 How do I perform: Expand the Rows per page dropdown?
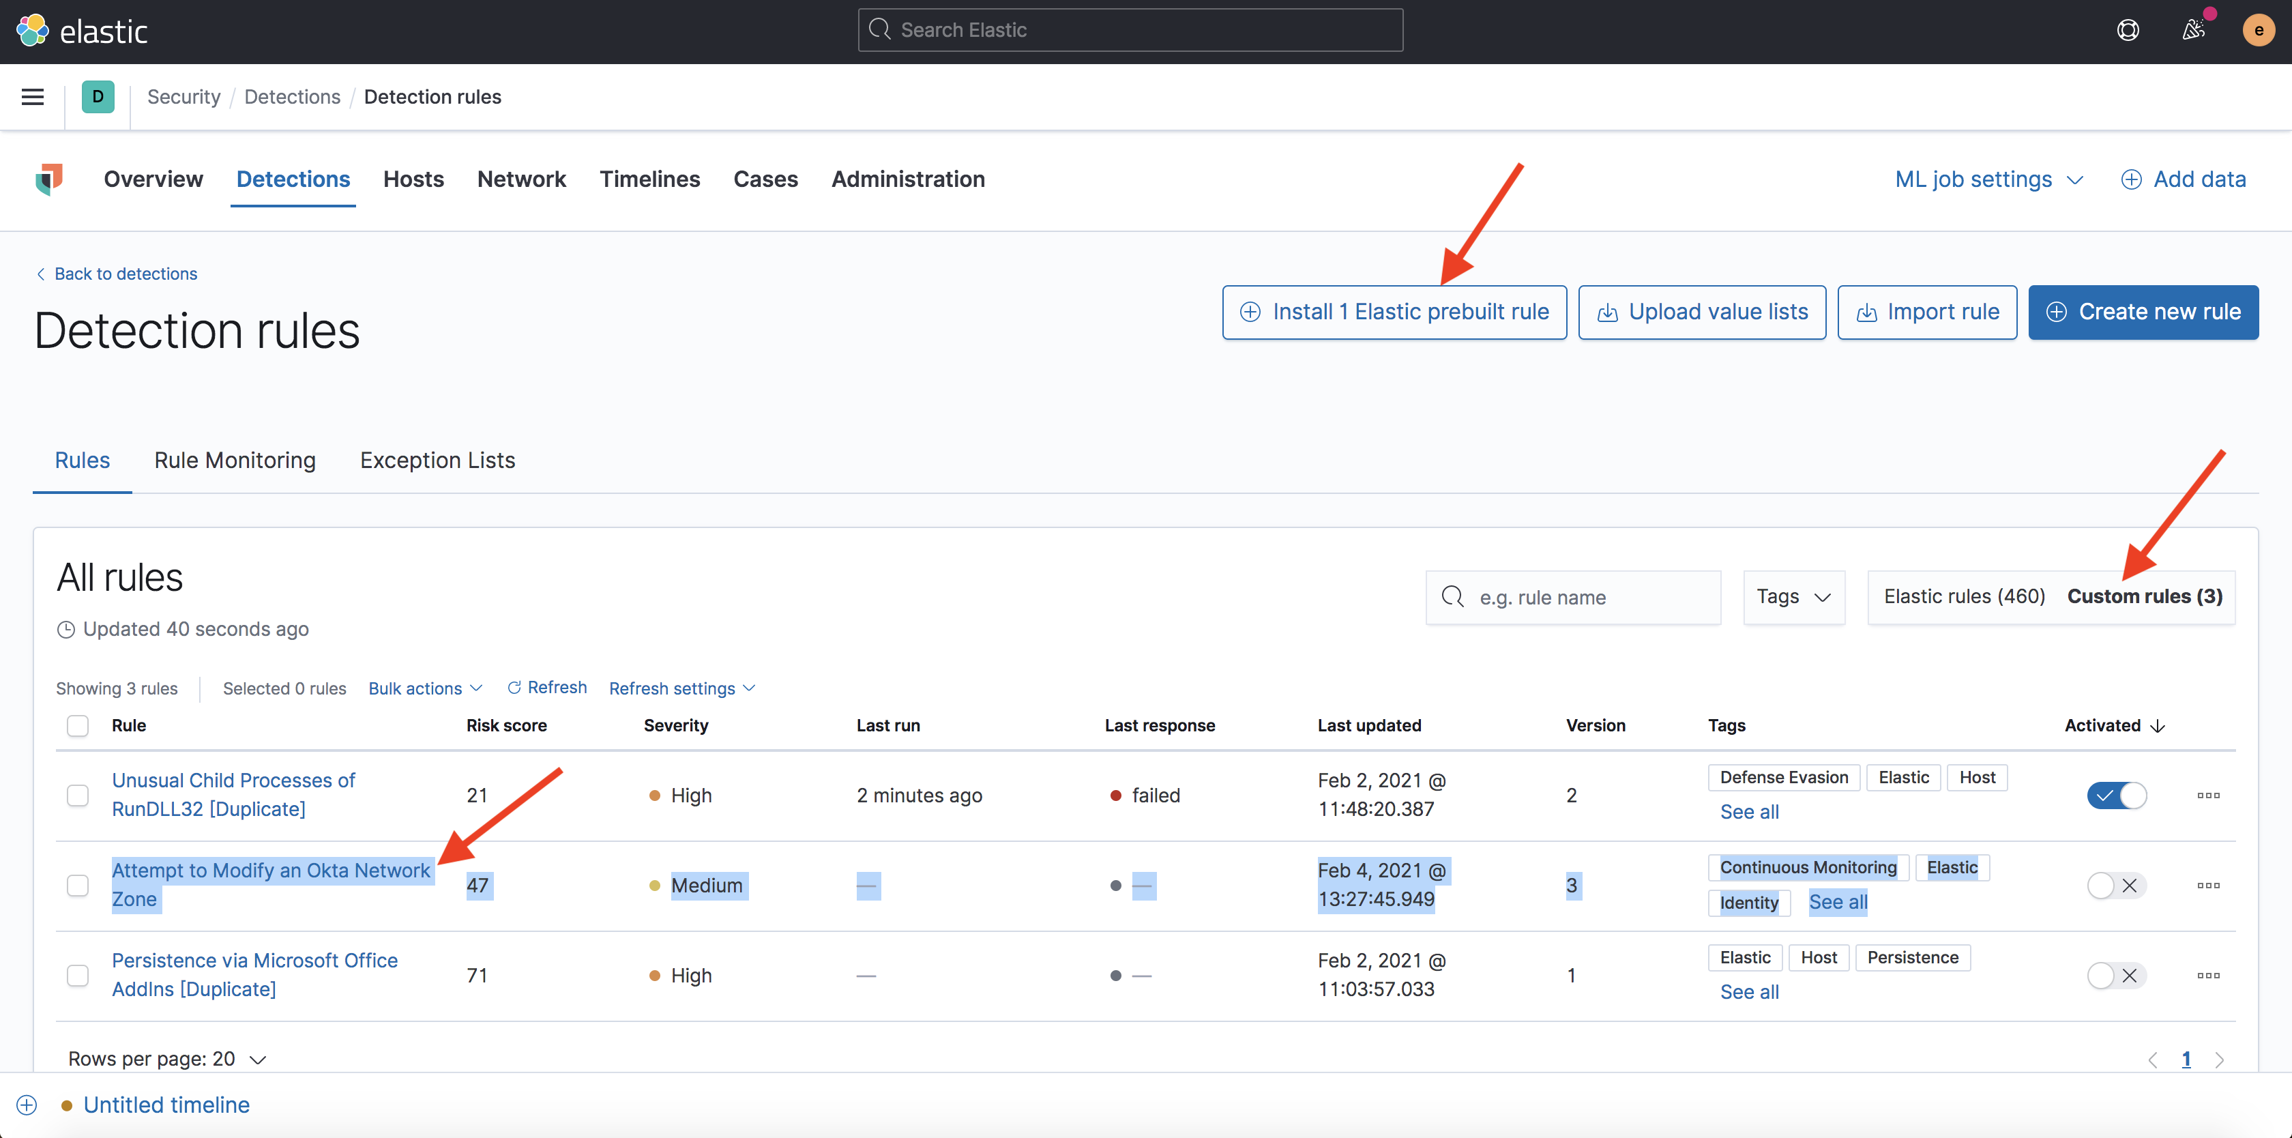click(x=166, y=1059)
